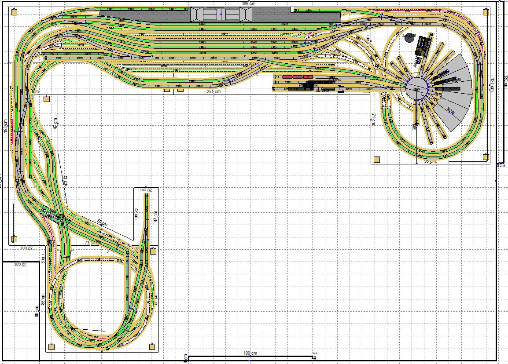Click the left roofed wing of the station
This screenshot has height=364, width=508.
tap(197, 15)
